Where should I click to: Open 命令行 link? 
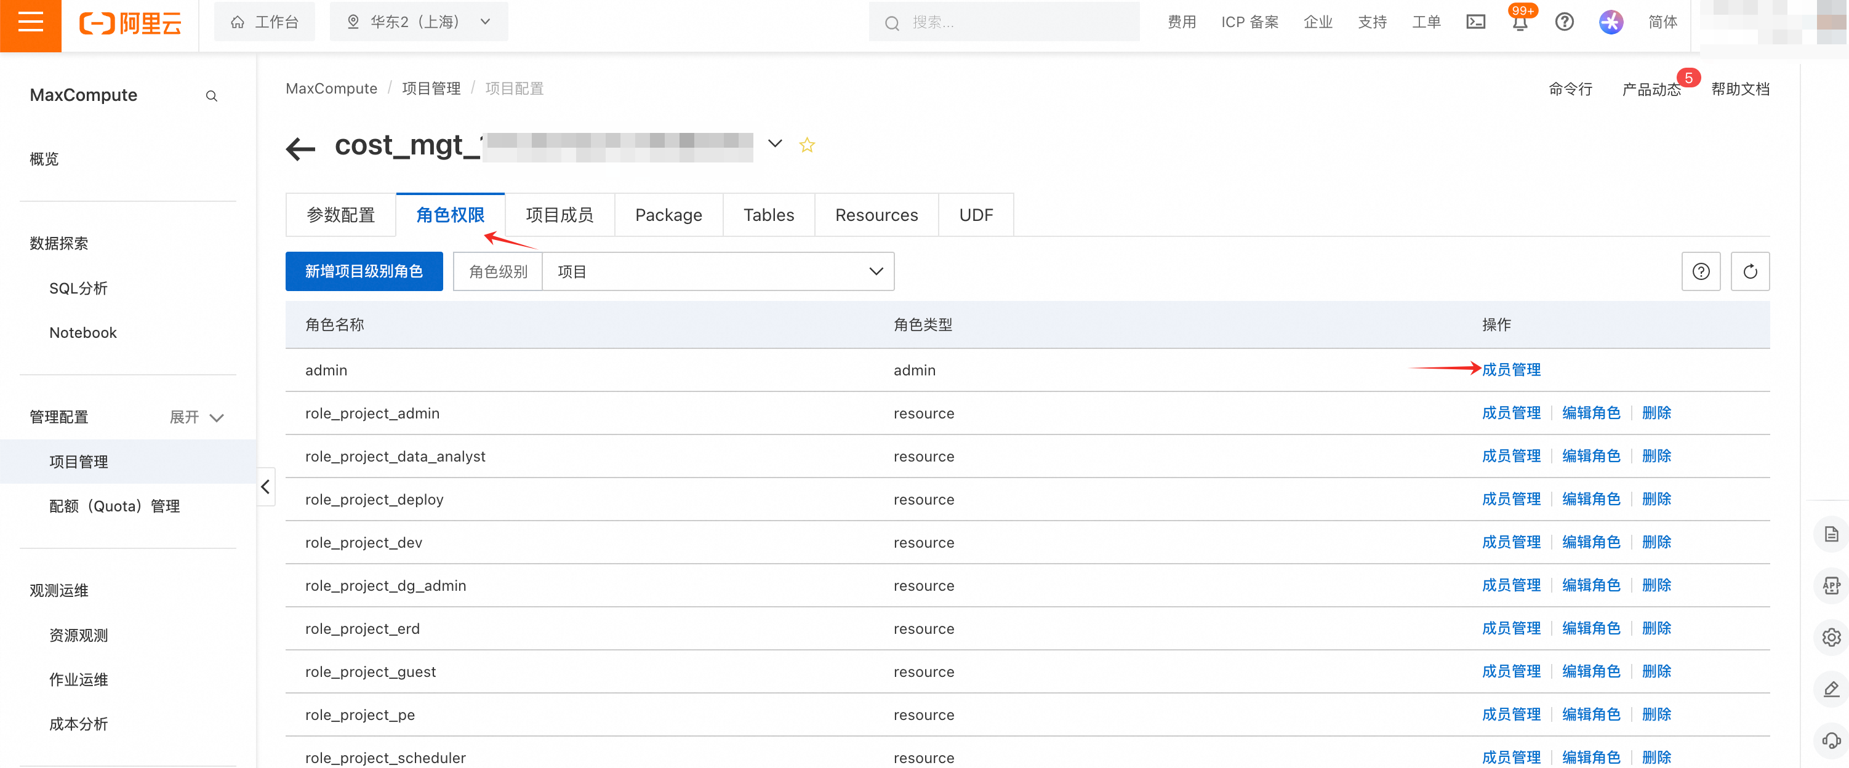click(1570, 89)
